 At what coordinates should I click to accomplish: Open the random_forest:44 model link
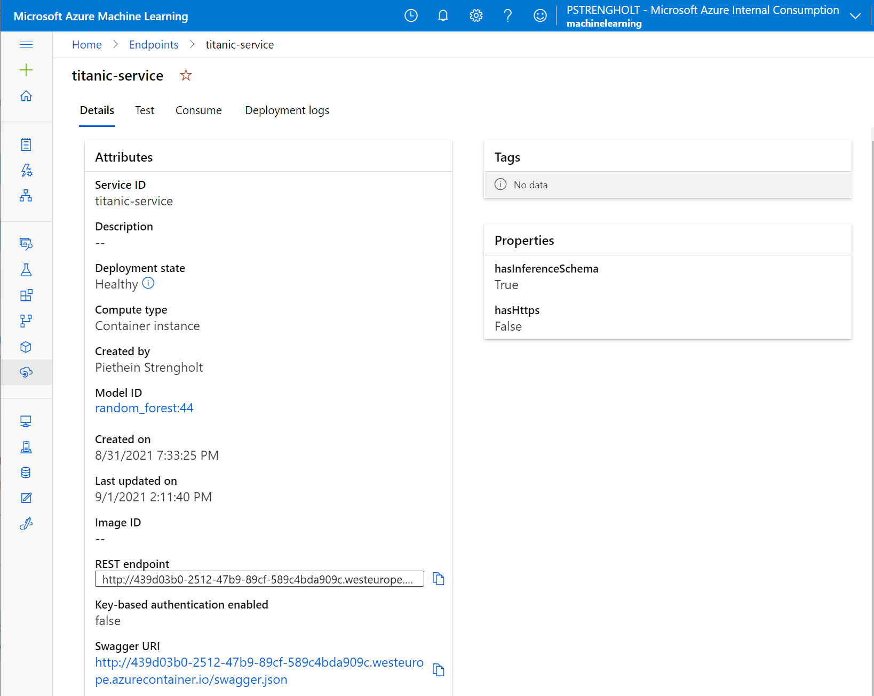[x=144, y=408]
